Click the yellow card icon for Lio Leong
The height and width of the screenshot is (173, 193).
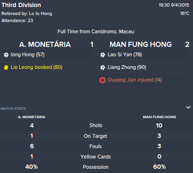click(x=6, y=68)
